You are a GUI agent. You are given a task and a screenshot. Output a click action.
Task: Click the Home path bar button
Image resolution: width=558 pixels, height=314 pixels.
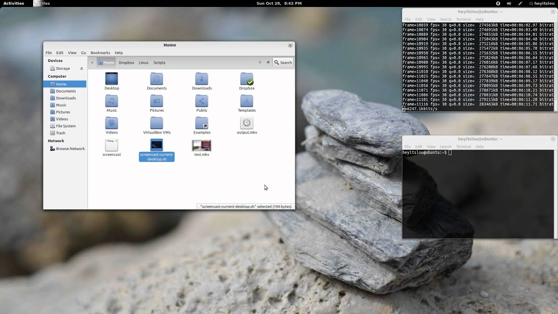click(106, 62)
